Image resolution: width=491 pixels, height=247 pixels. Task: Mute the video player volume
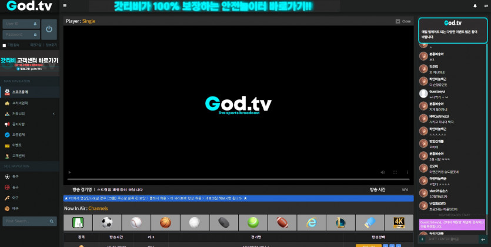tap(382, 172)
